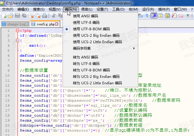194x136 pixels.
Task: Click the Save All toolbar icon
Action: [x=24, y=16]
